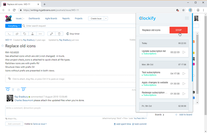The height and width of the screenshot is (133, 207).
Task: Open the WD-11 issue ID link
Action: (x=9, y=40)
